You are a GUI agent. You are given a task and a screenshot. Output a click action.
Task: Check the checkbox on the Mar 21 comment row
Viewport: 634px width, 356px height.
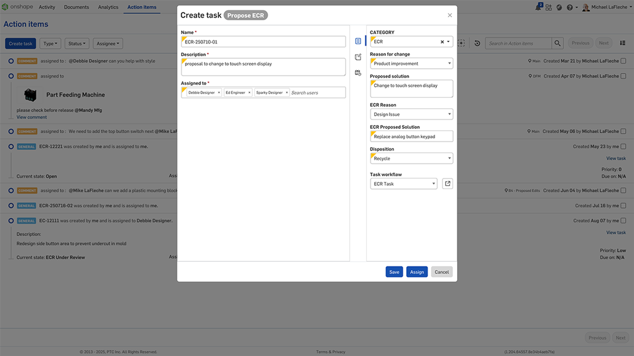(x=624, y=61)
